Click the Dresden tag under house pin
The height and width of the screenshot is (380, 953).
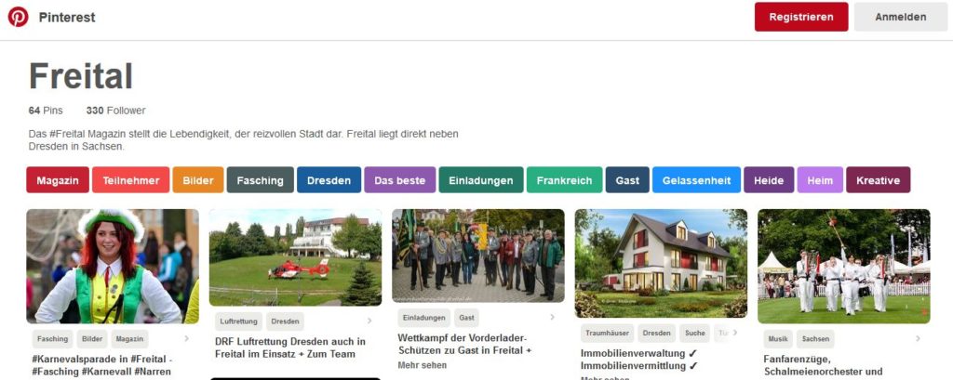coord(656,333)
